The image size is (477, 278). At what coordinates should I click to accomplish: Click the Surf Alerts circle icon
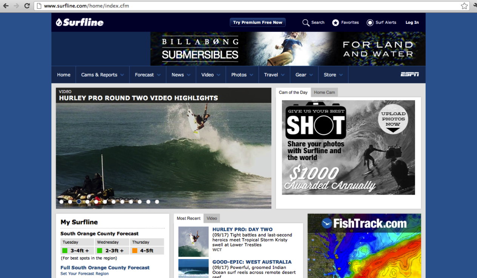point(370,23)
